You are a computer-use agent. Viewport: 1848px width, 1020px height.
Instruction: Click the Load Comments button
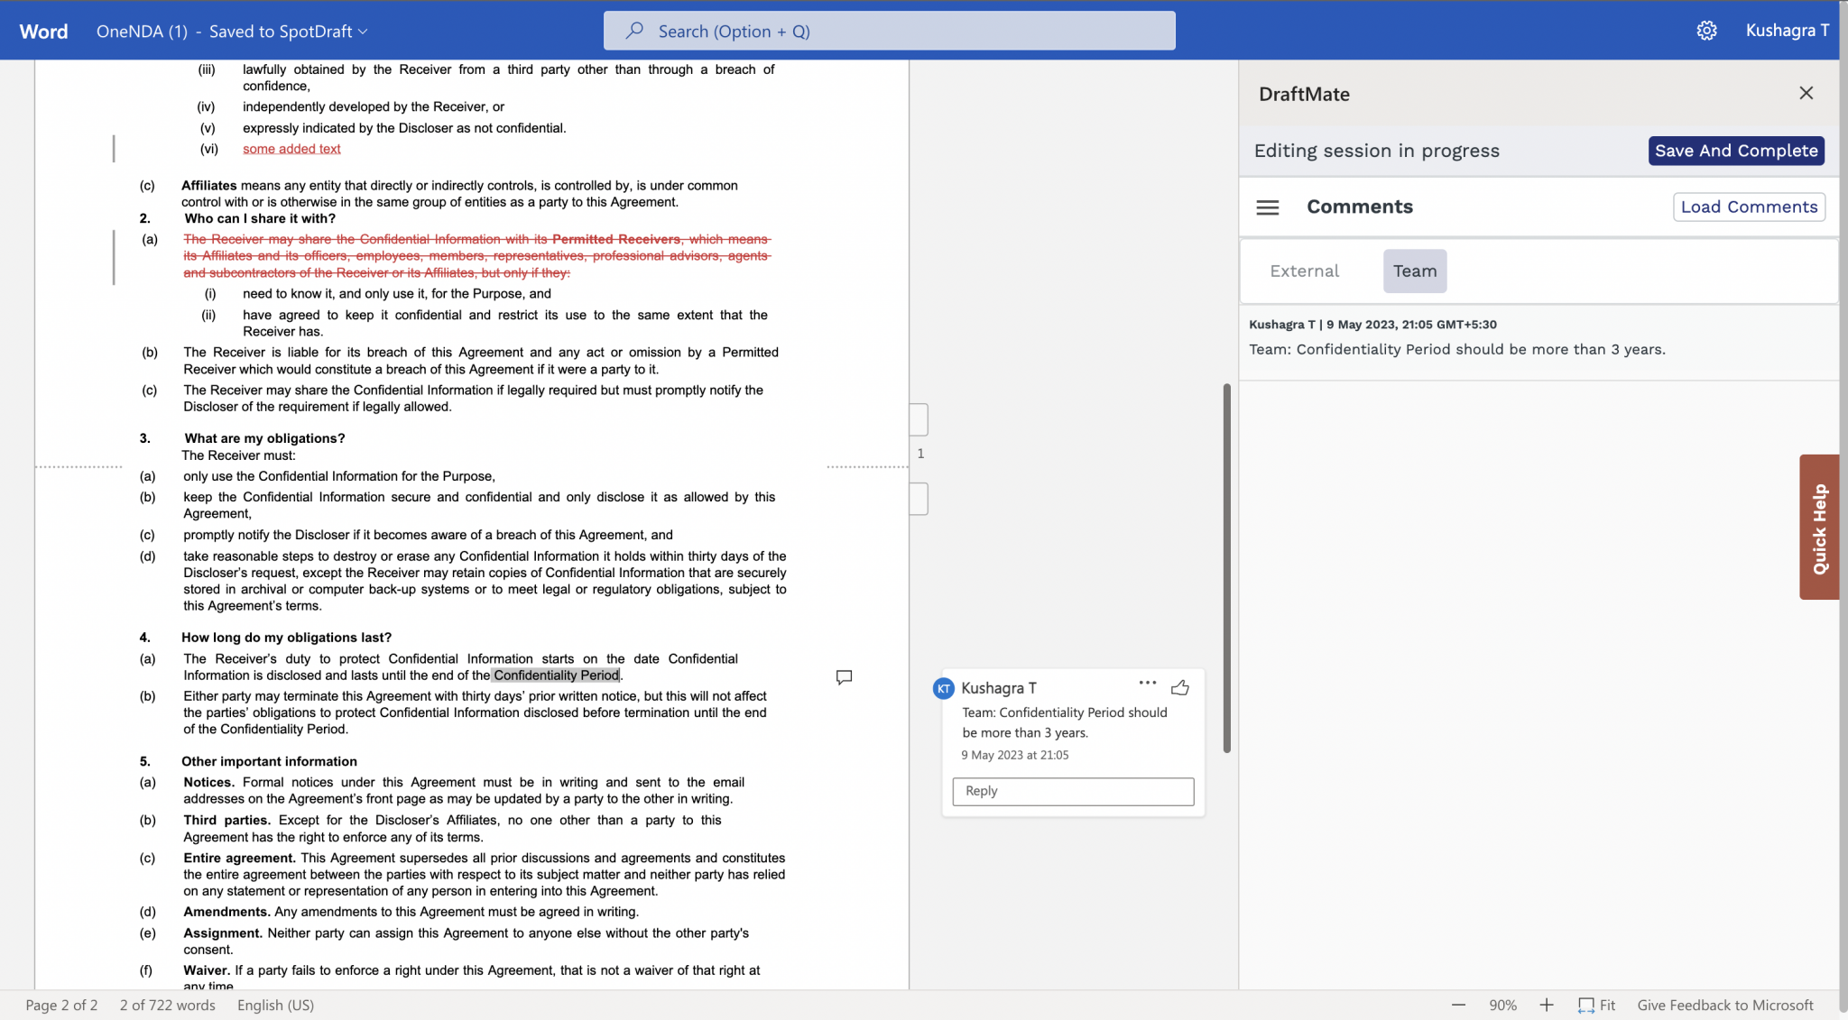click(1747, 207)
